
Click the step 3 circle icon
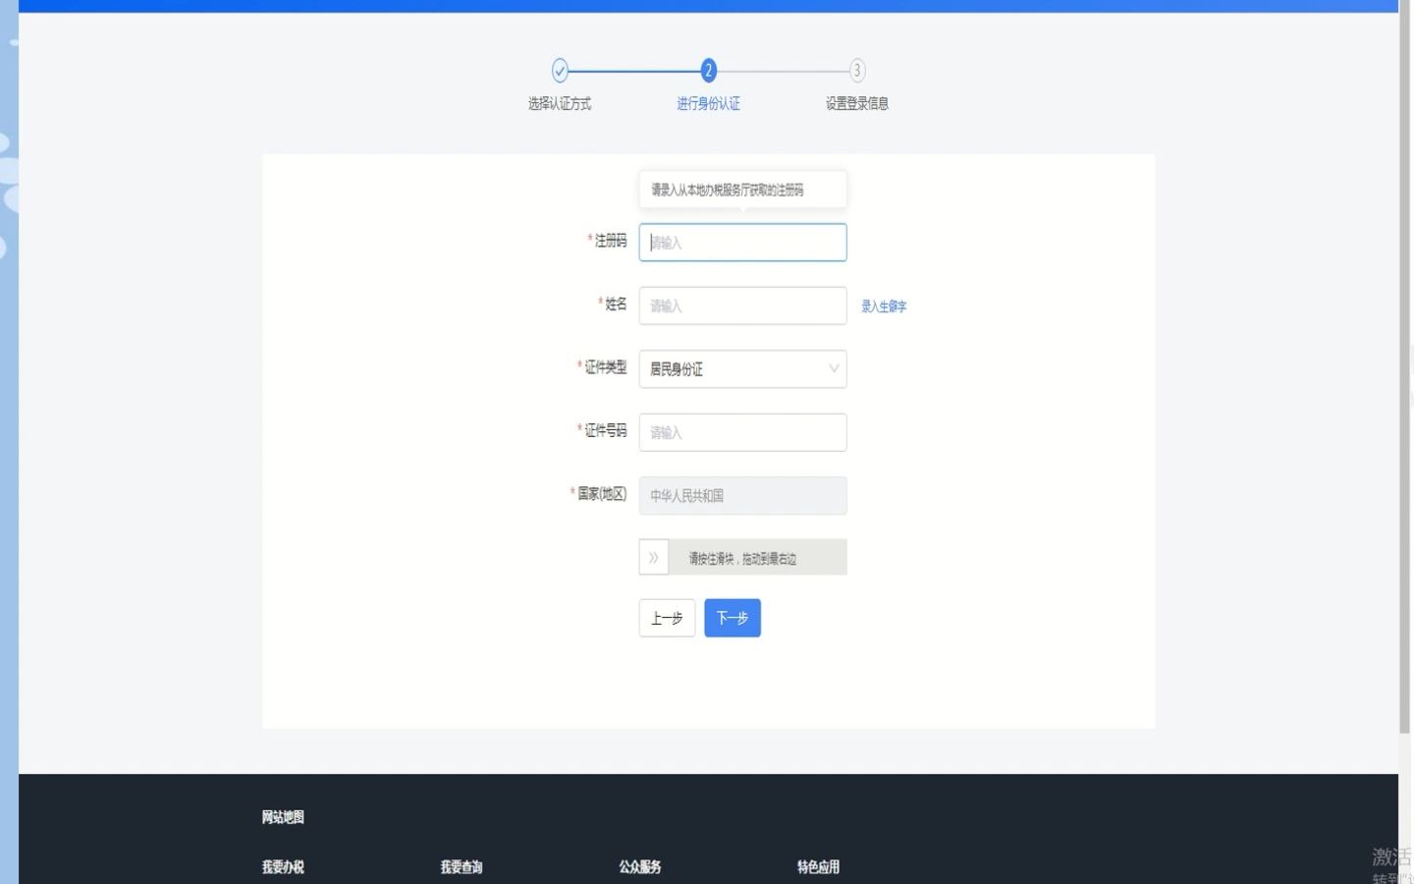coord(857,71)
